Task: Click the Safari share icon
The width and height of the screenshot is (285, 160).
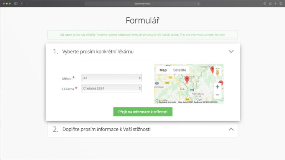Action: (270, 3)
